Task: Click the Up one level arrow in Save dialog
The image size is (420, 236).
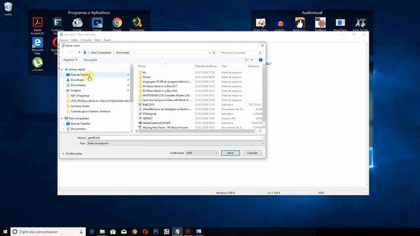Action: [x=79, y=52]
